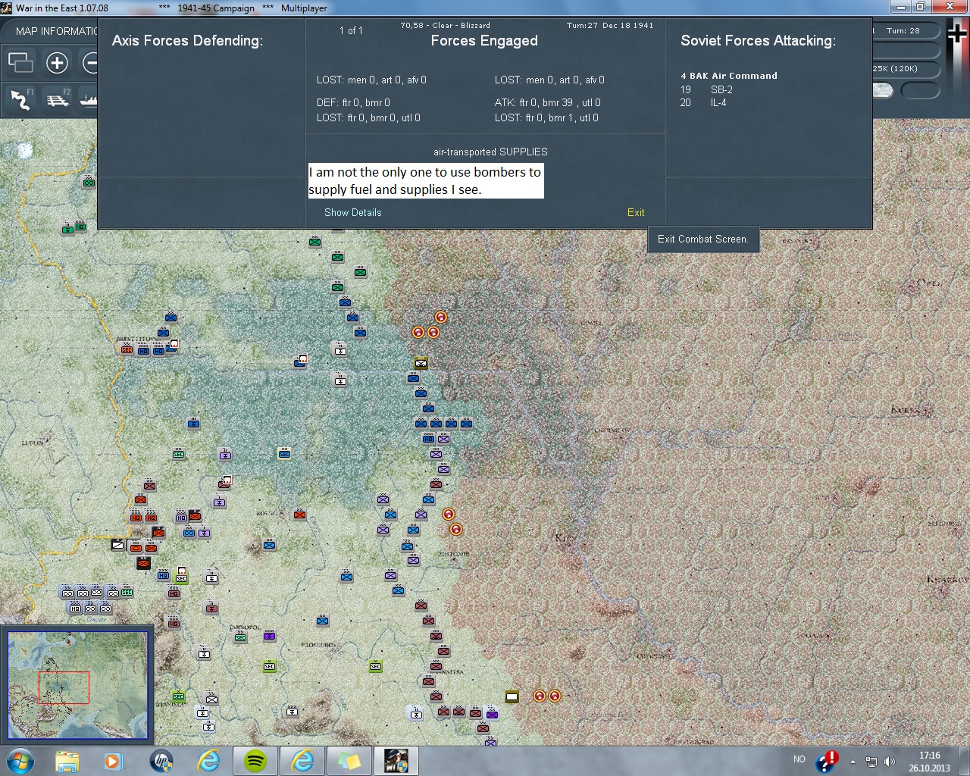Click the TARNOPOL city label on map
This screenshot has height=776, width=970.
245,627
